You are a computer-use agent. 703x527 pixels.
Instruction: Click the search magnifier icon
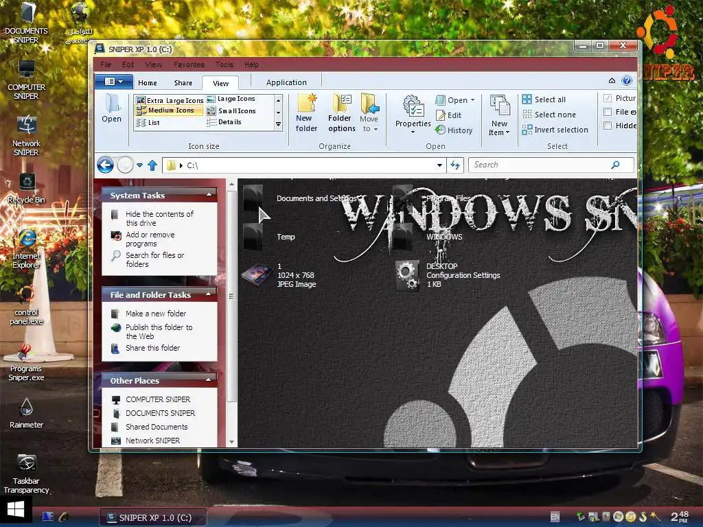[x=616, y=165]
